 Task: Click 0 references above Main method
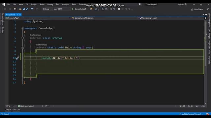[41, 45]
